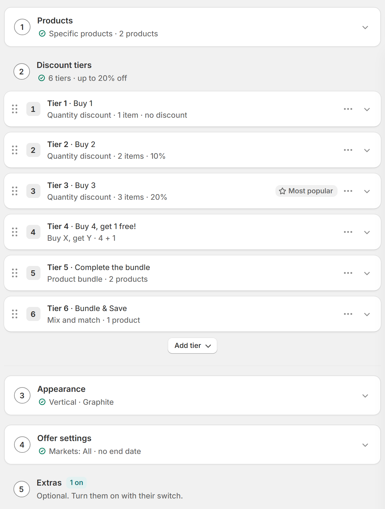Open the Add tier dropdown
This screenshot has width=385, height=509.
192,346
